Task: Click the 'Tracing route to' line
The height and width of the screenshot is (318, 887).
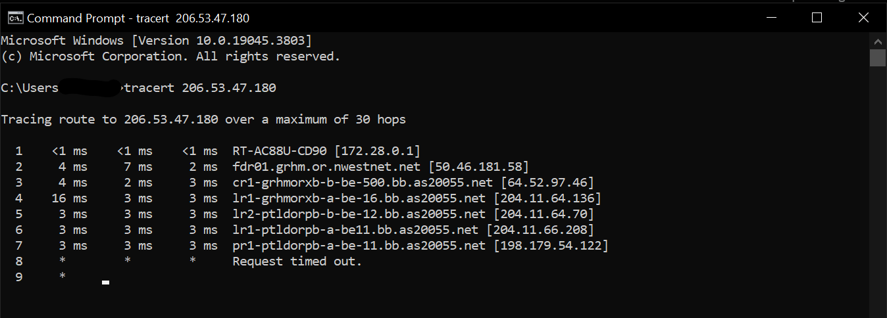Action: (x=203, y=120)
